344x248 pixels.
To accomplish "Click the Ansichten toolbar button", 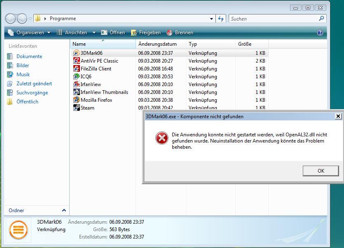I will point(72,33).
